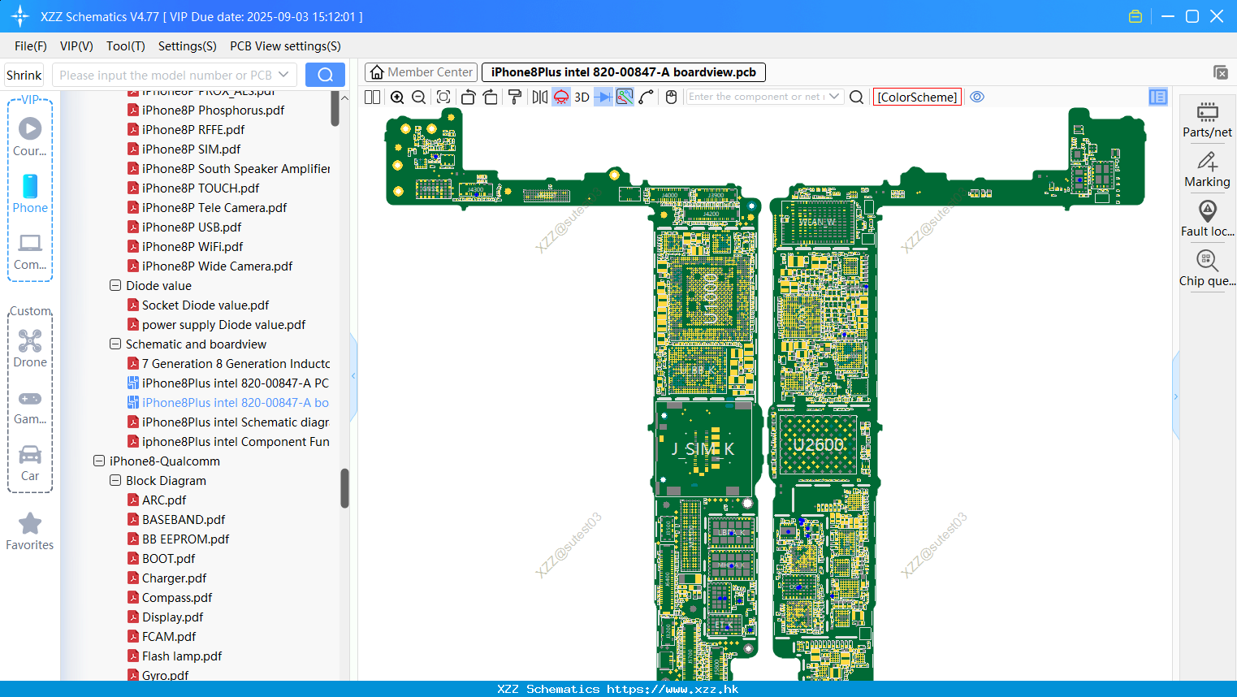Toggle the diode value display
The height and width of the screenshot is (697, 1237).
tap(603, 97)
